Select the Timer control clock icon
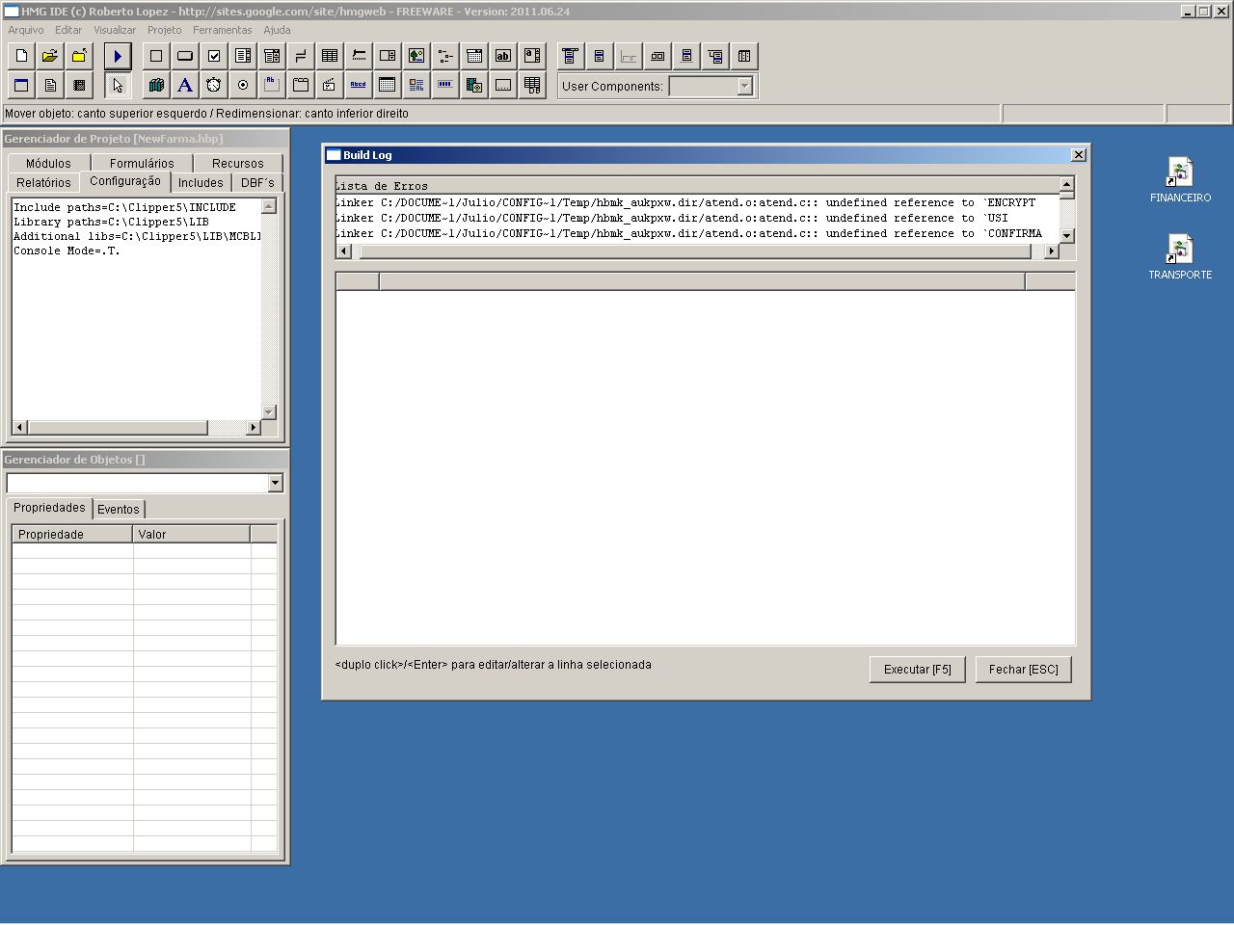Viewport: 1234px width, 925px height. (x=214, y=86)
